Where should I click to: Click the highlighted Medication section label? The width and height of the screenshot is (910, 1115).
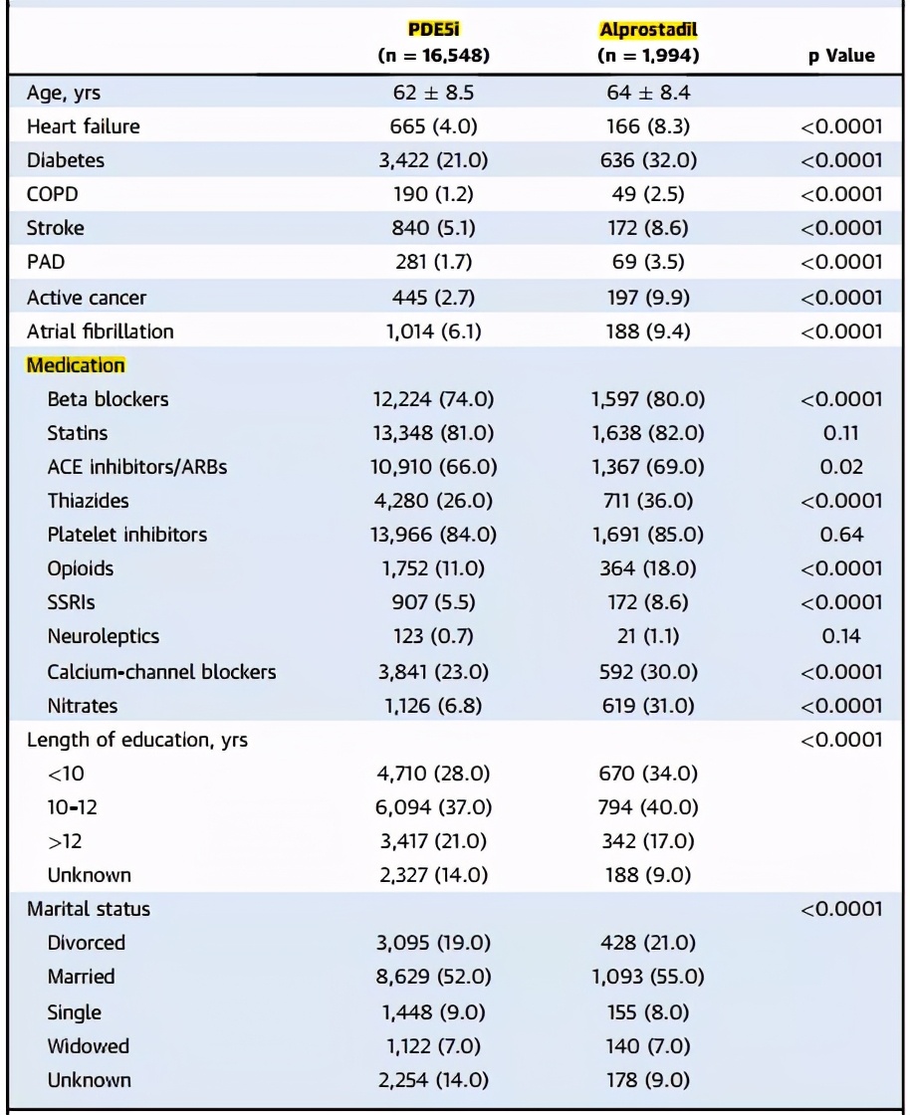(x=76, y=364)
